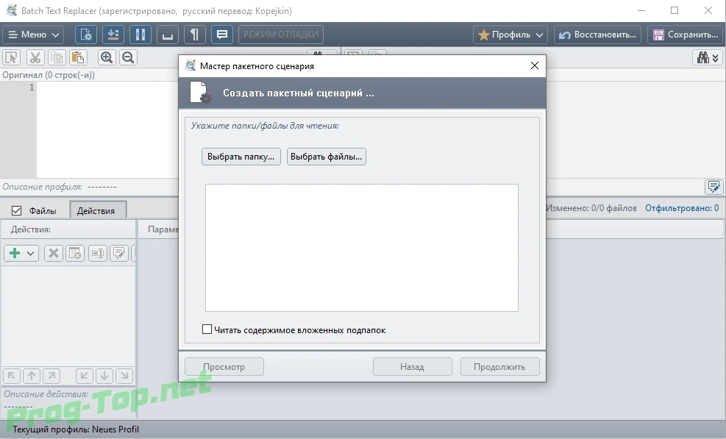Click the Текущий профиль: Neues Profil status
The width and height of the screenshot is (726, 439).
76,429
